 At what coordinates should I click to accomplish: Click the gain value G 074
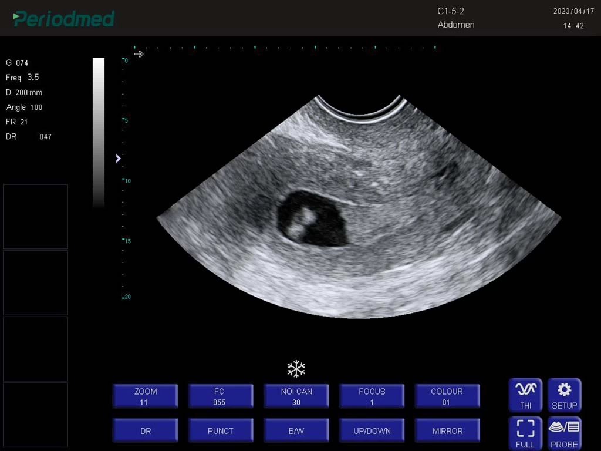pyautogui.click(x=17, y=63)
